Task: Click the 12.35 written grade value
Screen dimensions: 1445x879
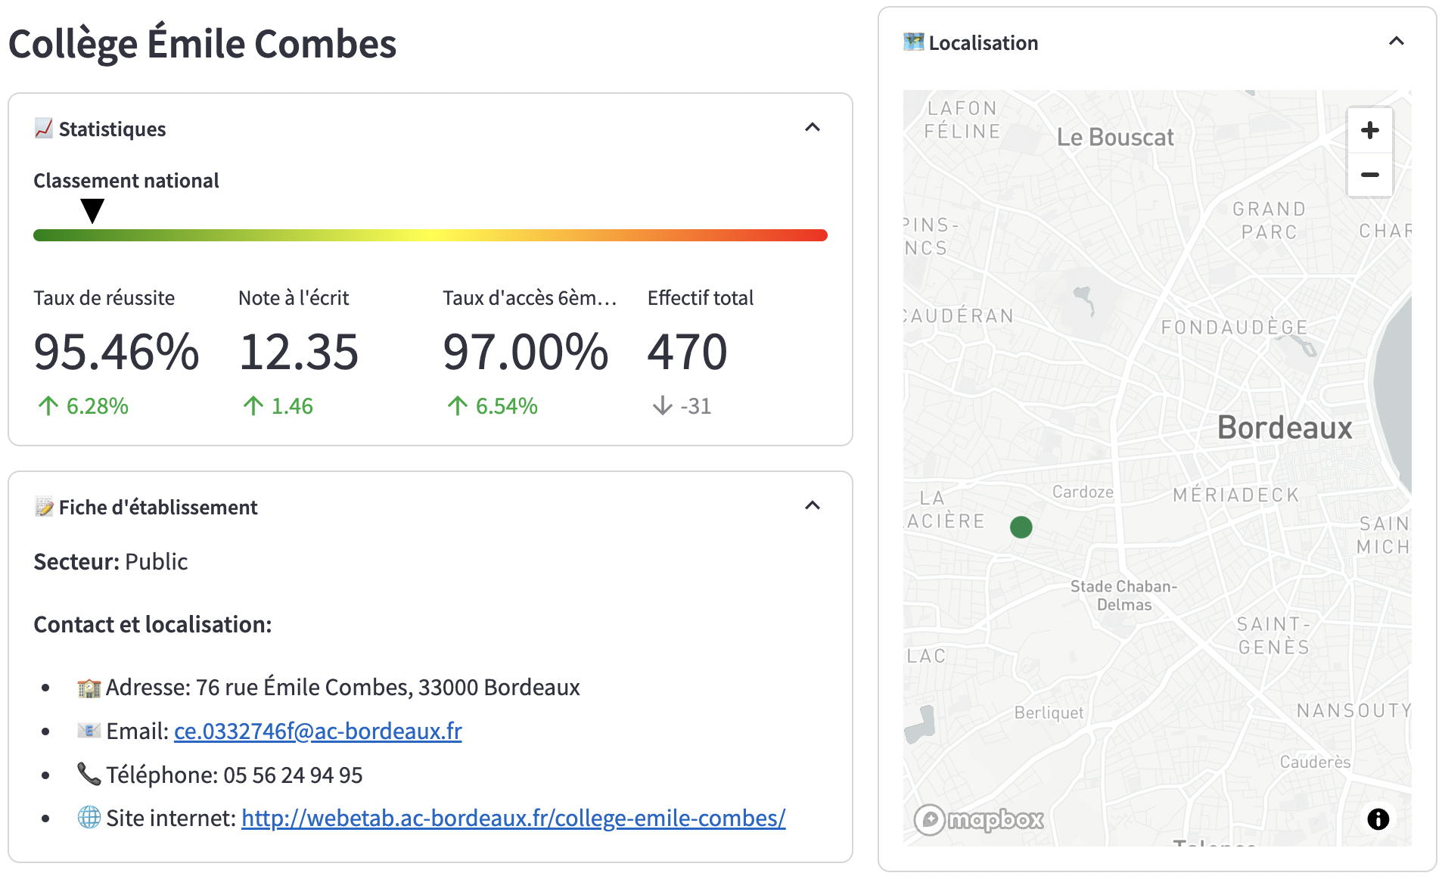Action: pyautogui.click(x=299, y=353)
